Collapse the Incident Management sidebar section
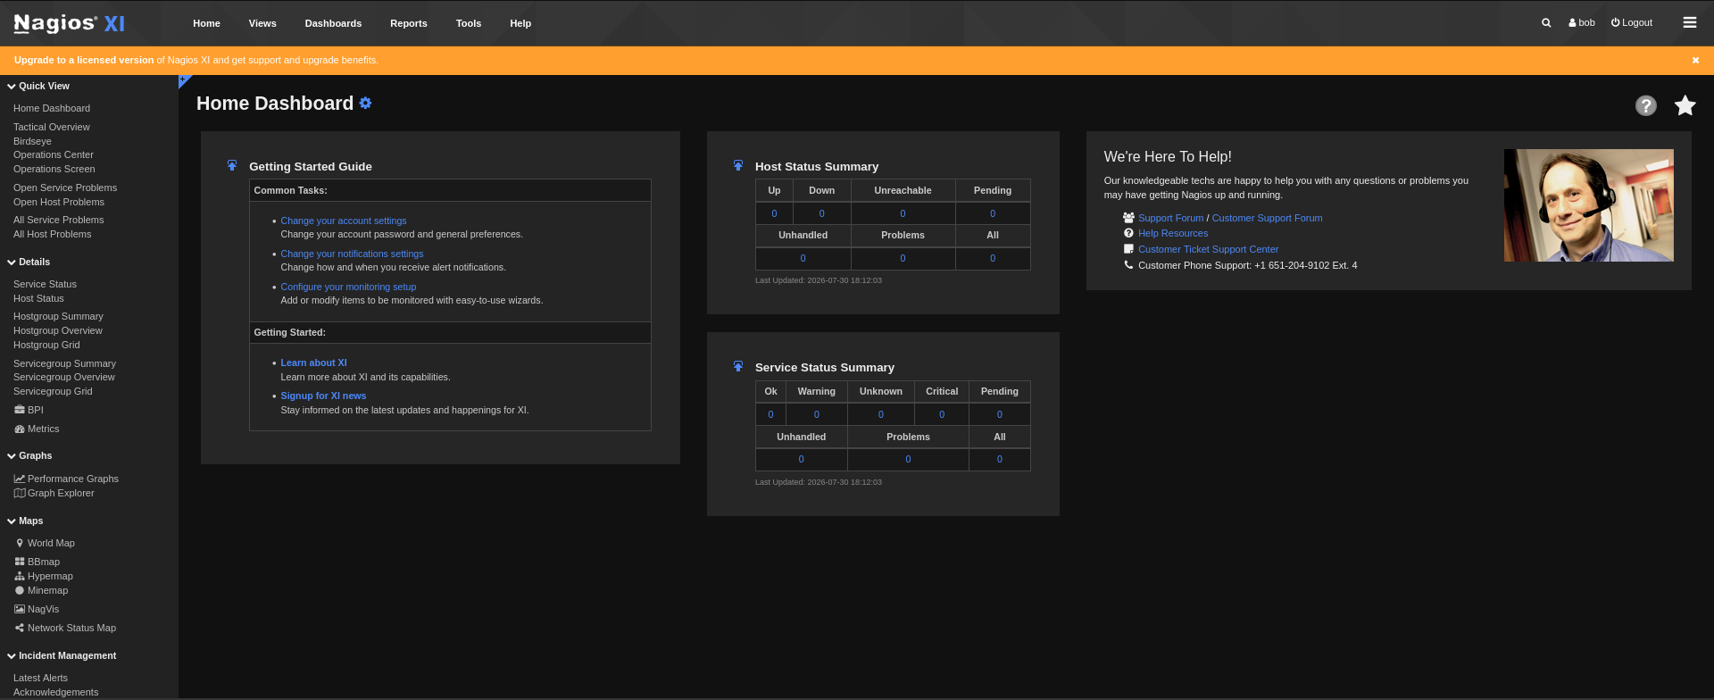This screenshot has width=1714, height=700. [62, 656]
